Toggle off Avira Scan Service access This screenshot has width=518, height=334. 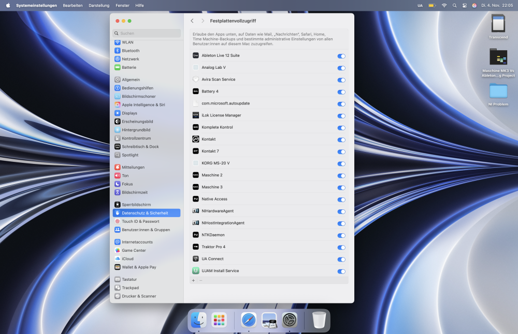click(341, 80)
